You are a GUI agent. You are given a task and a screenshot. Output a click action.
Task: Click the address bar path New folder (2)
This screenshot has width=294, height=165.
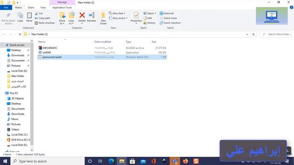[40, 34]
